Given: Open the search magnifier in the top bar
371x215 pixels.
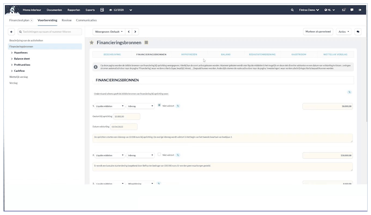Looking at the screenshot, I should click(x=292, y=10).
